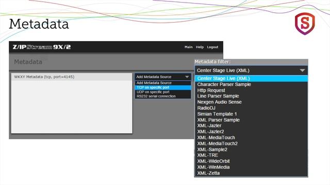Click the red shield S logo
The height and width of the screenshot is (185, 330).
(305, 24)
